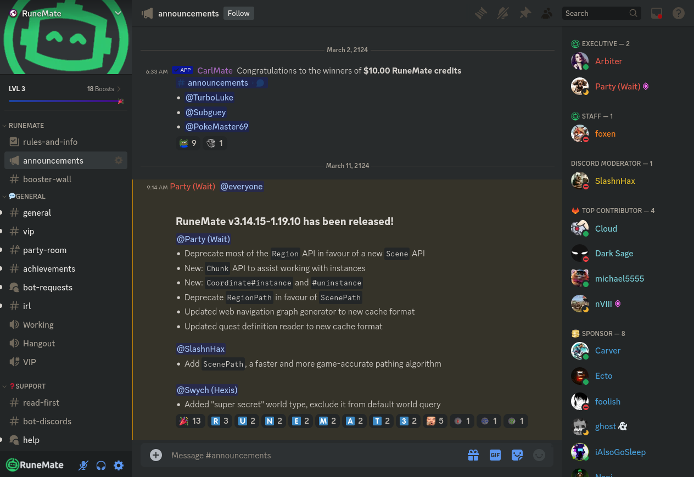Toggle the letter A reaction
This screenshot has height=477, width=694.
(x=355, y=421)
